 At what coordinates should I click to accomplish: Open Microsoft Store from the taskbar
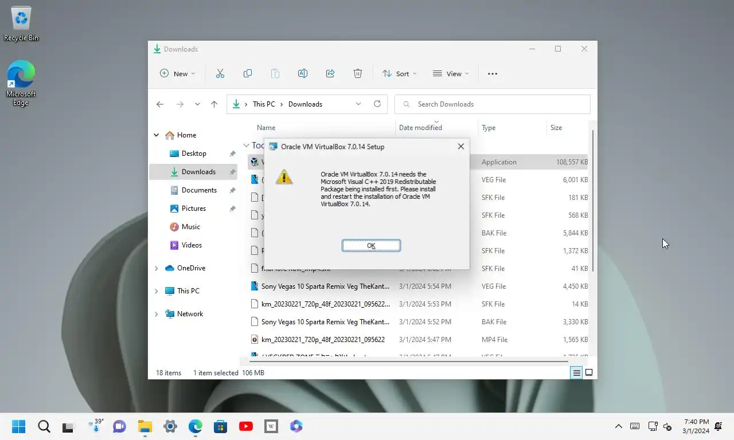221,426
